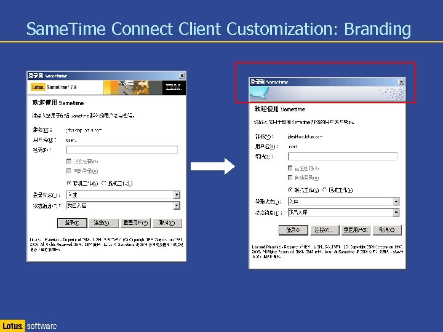This screenshot has height=332, width=443.
Task: Click the connection (C)... button in speech-bubble dialog
Action: (x=325, y=230)
